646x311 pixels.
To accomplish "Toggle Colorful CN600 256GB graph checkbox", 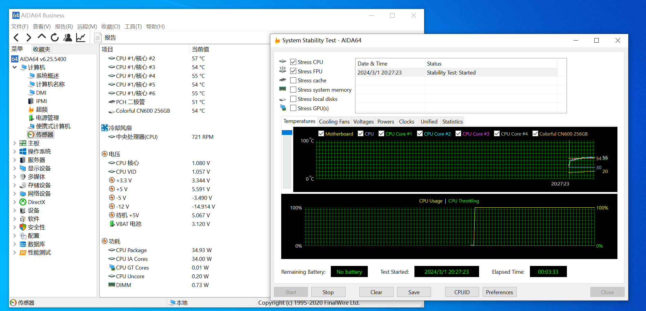I will [535, 134].
